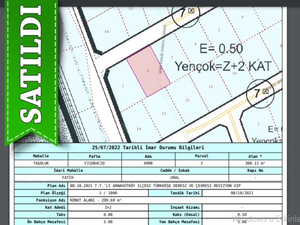Click the Yençok=Z+2 KAT map label
This screenshot has width=300, height=225.
coord(223,67)
